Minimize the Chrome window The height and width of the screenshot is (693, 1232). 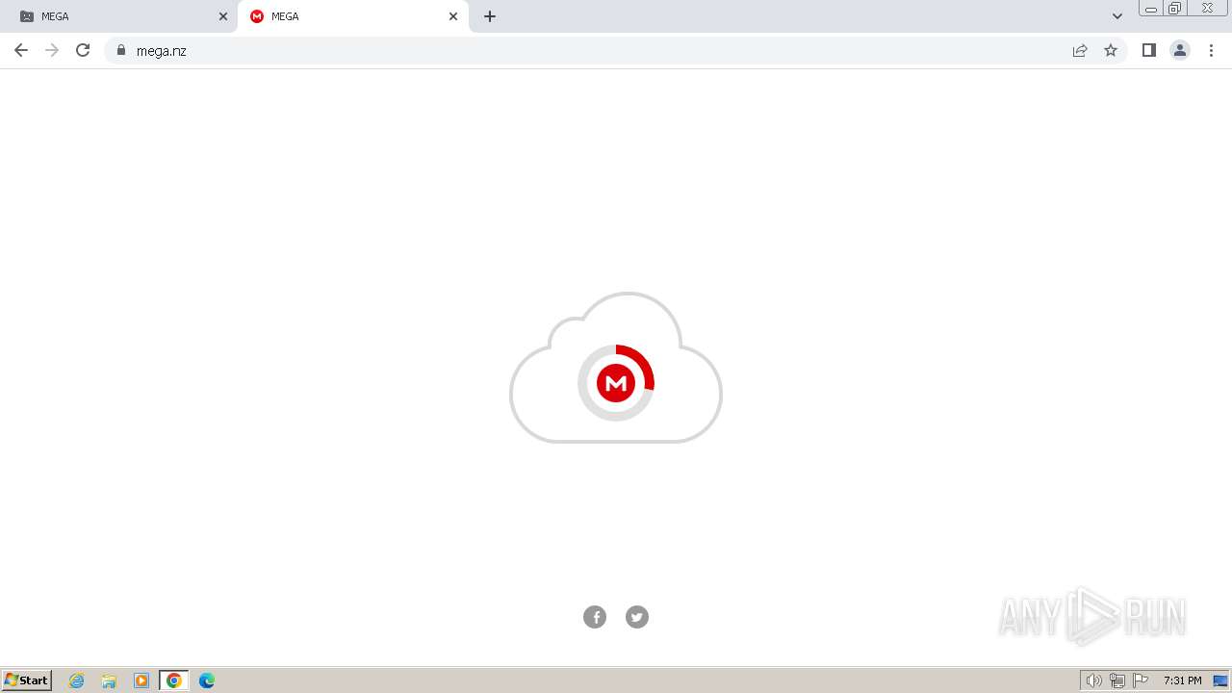coord(1151,9)
